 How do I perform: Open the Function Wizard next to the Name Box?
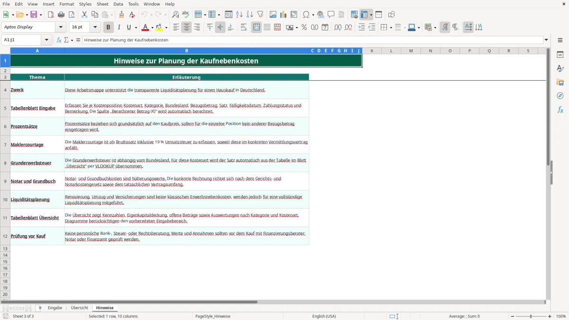coord(59,40)
